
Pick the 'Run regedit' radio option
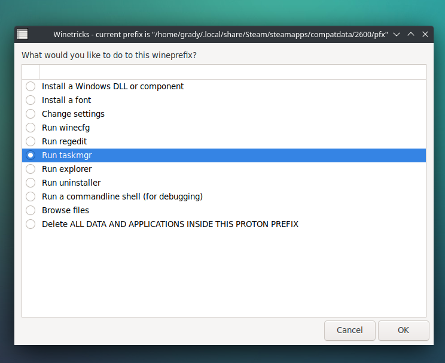(31, 141)
